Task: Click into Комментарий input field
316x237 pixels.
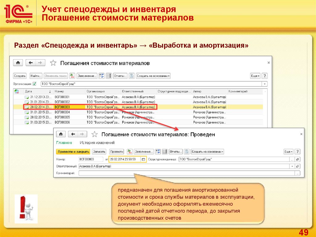Action: click(187, 173)
